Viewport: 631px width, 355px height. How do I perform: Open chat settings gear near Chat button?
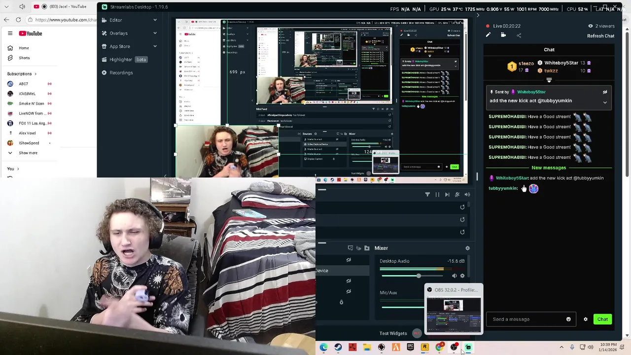pos(586,319)
